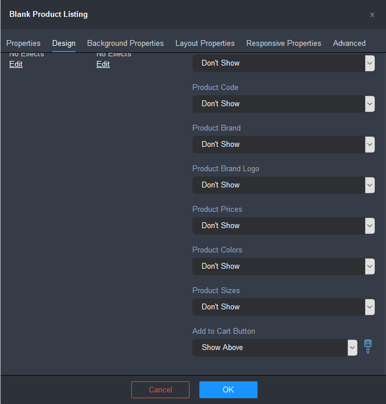Close the Blank Product Listing dialog
This screenshot has height=404, width=386.
pyautogui.click(x=372, y=15)
